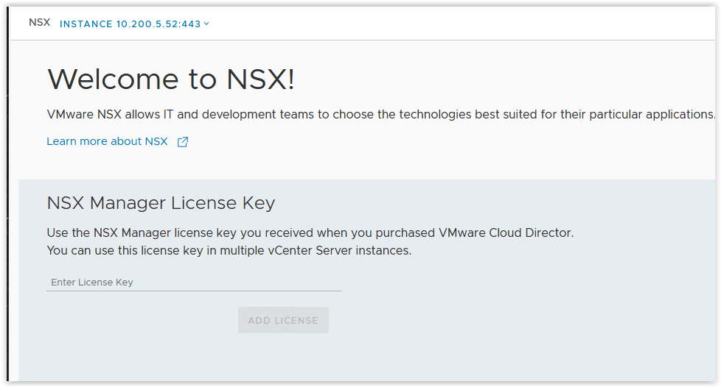Image resolution: width=721 pixels, height=387 pixels.
Task: Click the chevron next to the instance address
Action: tap(206, 24)
